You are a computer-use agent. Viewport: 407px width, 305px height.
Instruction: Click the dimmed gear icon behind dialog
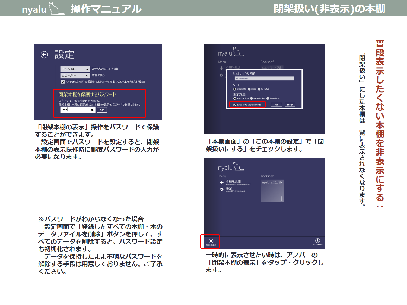222,75
